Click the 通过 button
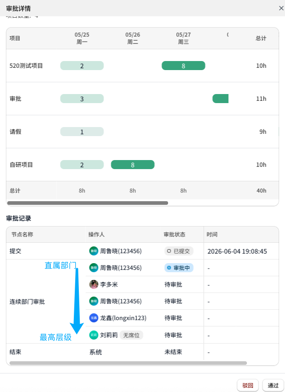 pyautogui.click(x=273, y=385)
